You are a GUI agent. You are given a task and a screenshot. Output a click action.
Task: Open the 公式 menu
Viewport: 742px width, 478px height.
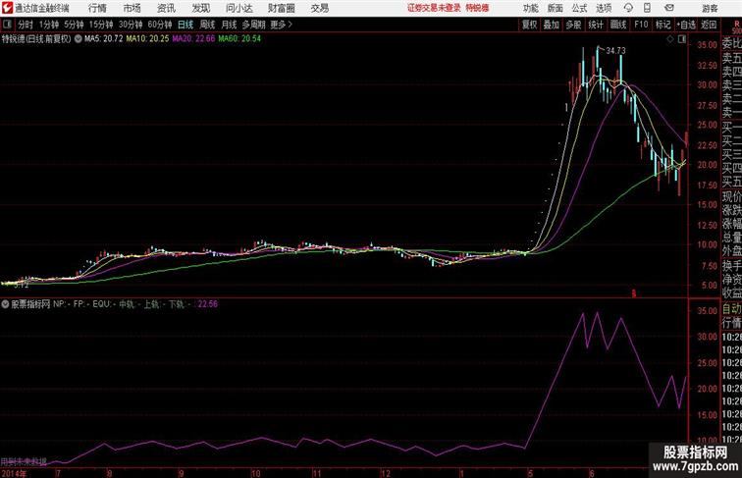click(579, 8)
